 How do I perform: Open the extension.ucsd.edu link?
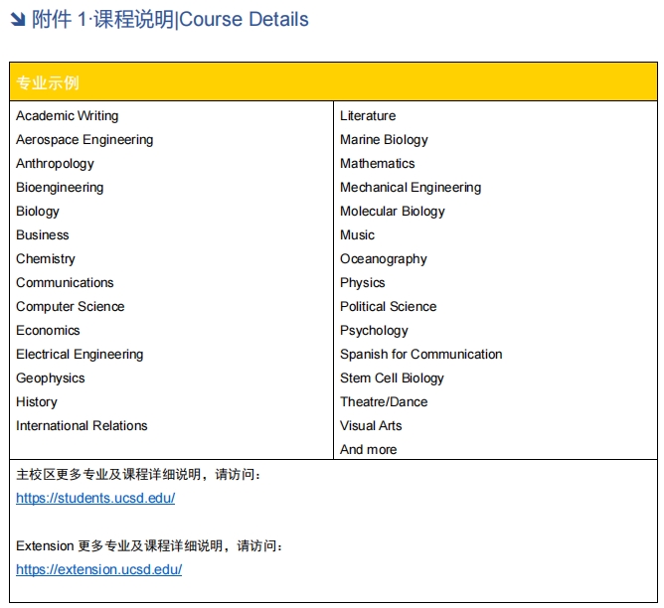point(98,569)
